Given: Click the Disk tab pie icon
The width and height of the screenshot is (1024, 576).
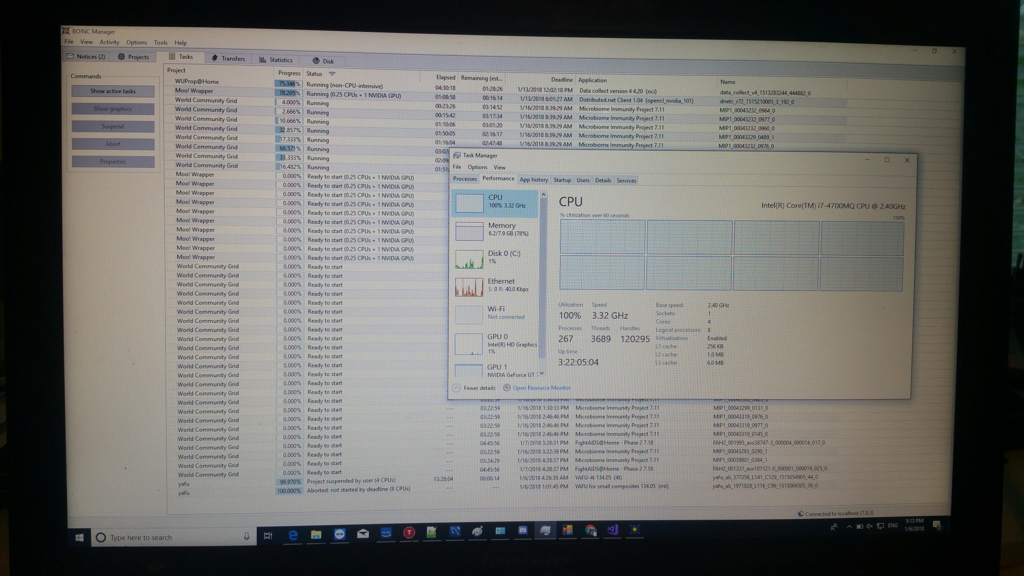Looking at the screenshot, I should [x=316, y=61].
